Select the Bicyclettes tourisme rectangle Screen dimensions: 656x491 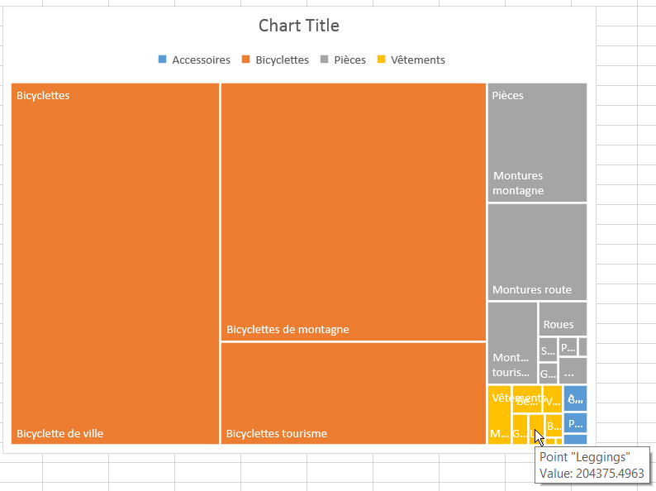[x=353, y=393]
